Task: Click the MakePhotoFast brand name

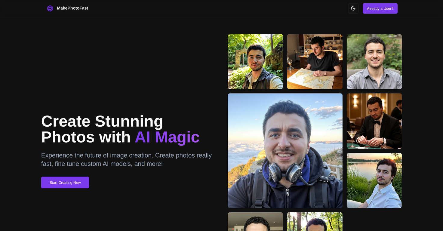Action: click(72, 8)
